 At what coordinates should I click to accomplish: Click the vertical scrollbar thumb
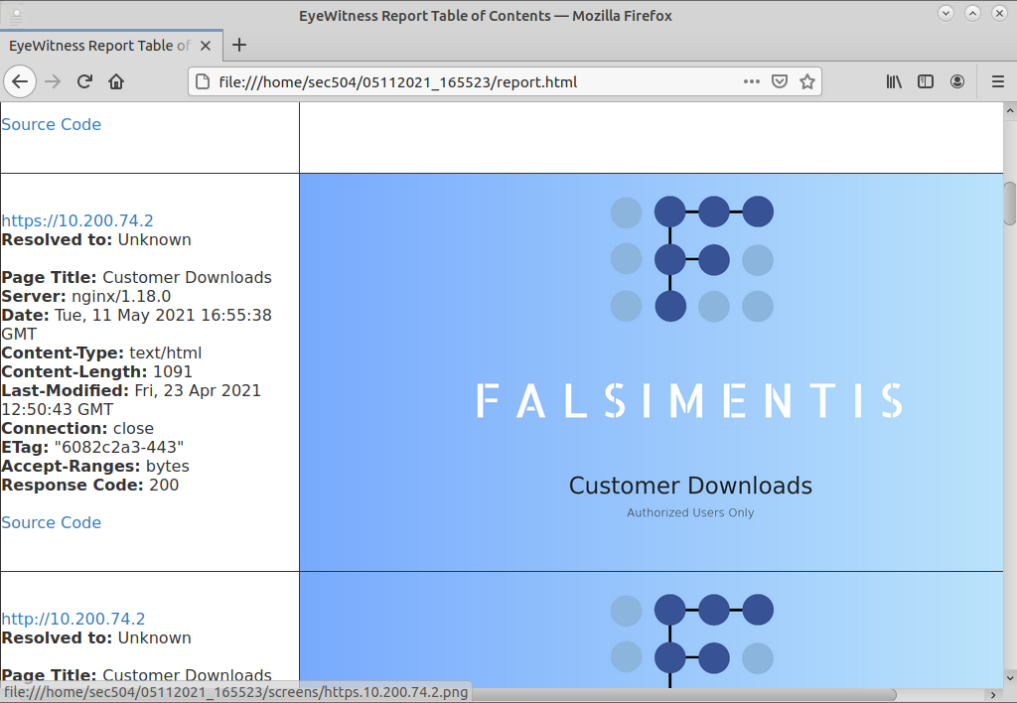(x=1010, y=204)
